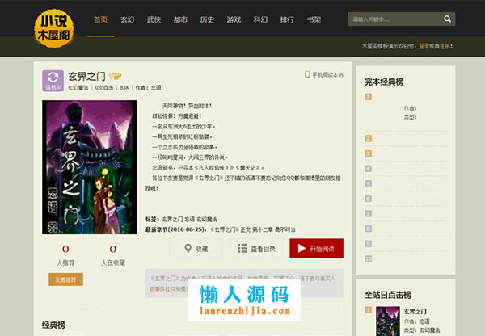Click 玄界之门 title in 全站日点击榜
The height and width of the screenshot is (336, 485).
point(415,311)
